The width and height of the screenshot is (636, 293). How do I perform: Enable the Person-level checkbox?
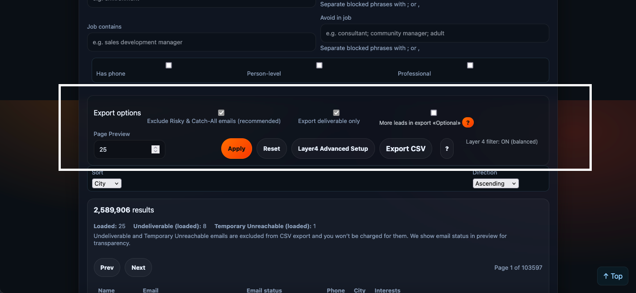(x=319, y=65)
